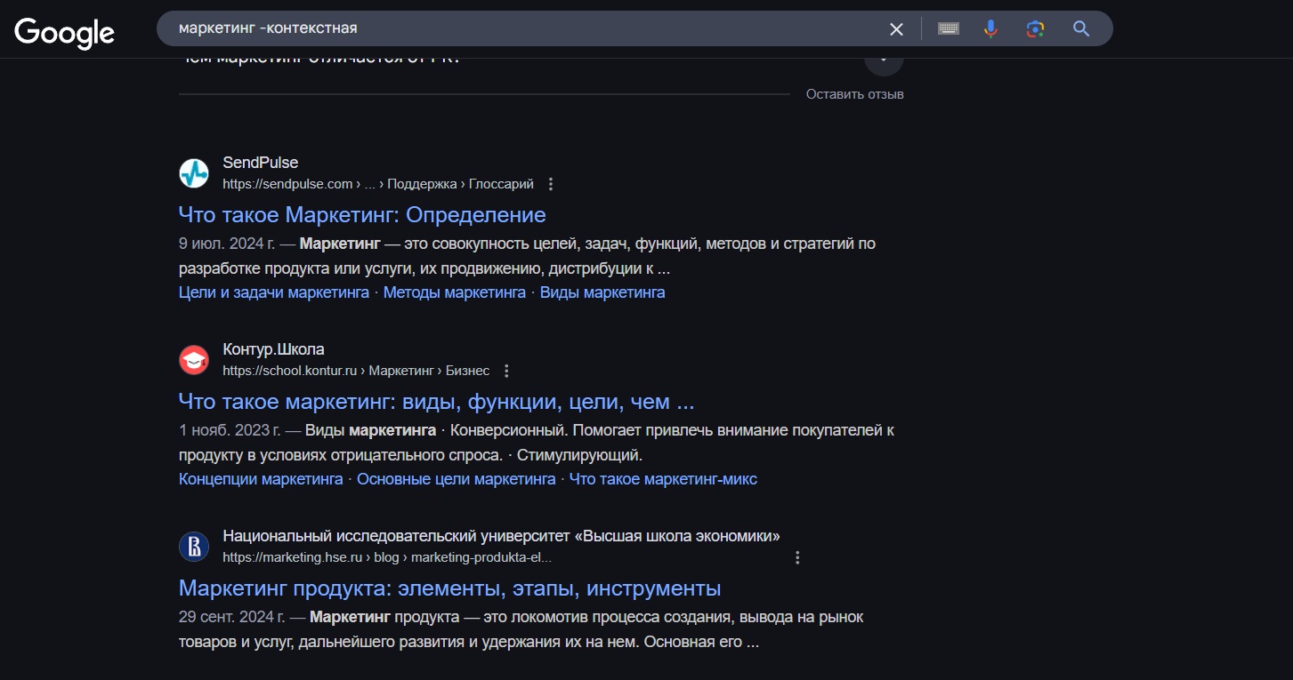Expand the collapsed related question chevron

[x=883, y=60]
